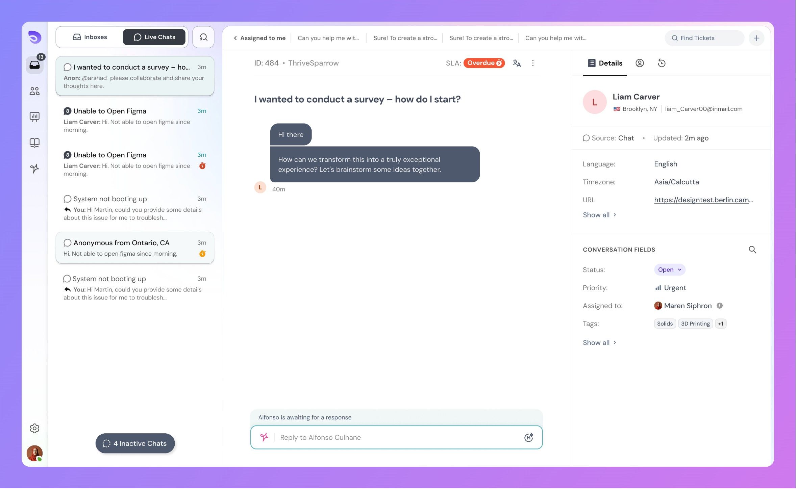Open the knowledge base book icon
This screenshot has height=489, width=796.
[x=34, y=143]
